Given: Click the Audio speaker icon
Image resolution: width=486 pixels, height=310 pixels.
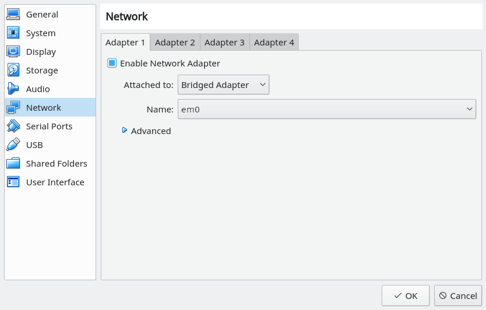Looking at the screenshot, I should 13,89.
